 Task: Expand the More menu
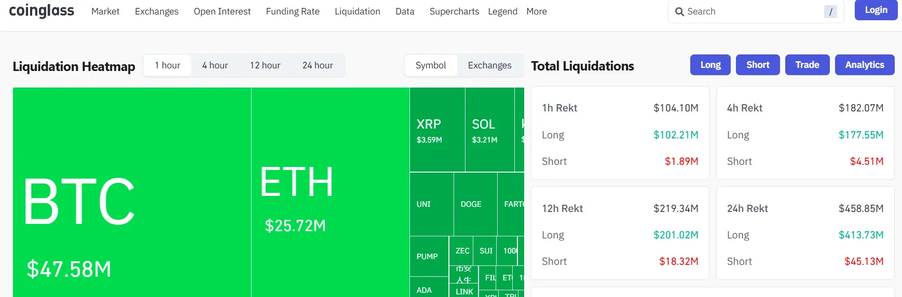(537, 11)
